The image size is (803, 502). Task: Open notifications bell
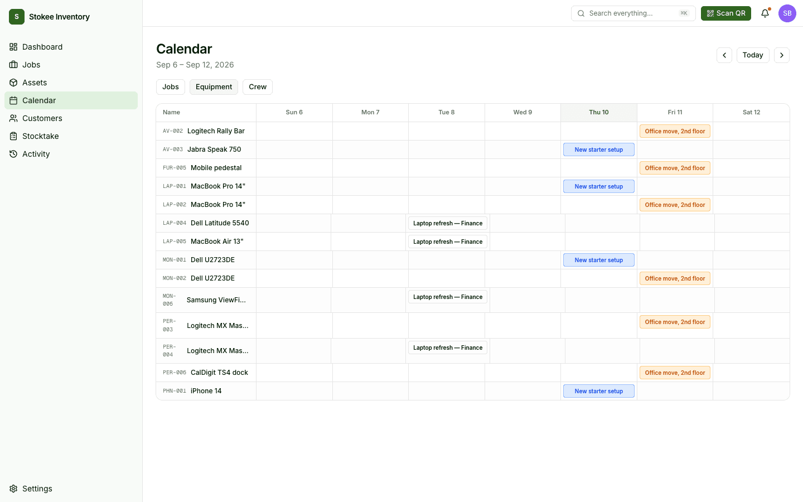click(765, 13)
